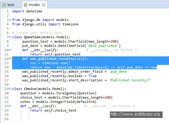The height and width of the screenshot is (123, 169).
Task: Click the 'date published' string on line 9
Action: point(103,46)
